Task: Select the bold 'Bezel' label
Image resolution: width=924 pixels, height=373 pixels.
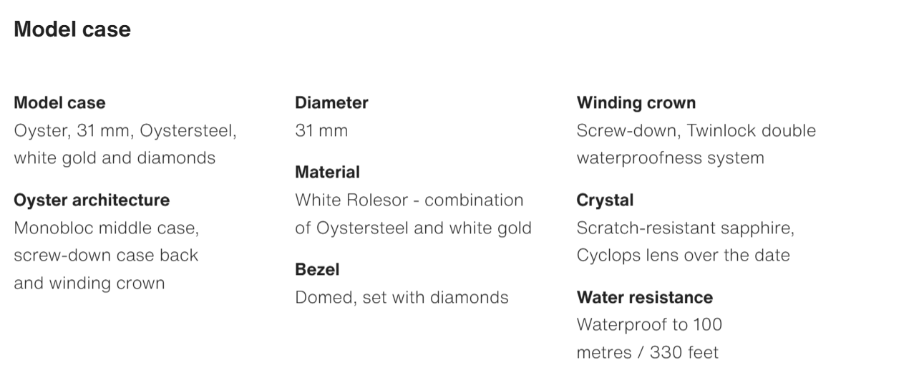Action: (x=317, y=269)
